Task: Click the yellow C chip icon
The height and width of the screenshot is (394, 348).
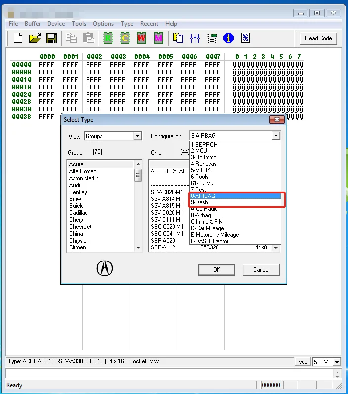Action: pyautogui.click(x=125, y=38)
